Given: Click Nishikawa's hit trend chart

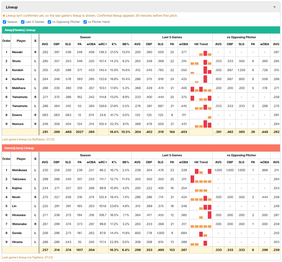Looking at the screenshot, I should pos(201,170).
